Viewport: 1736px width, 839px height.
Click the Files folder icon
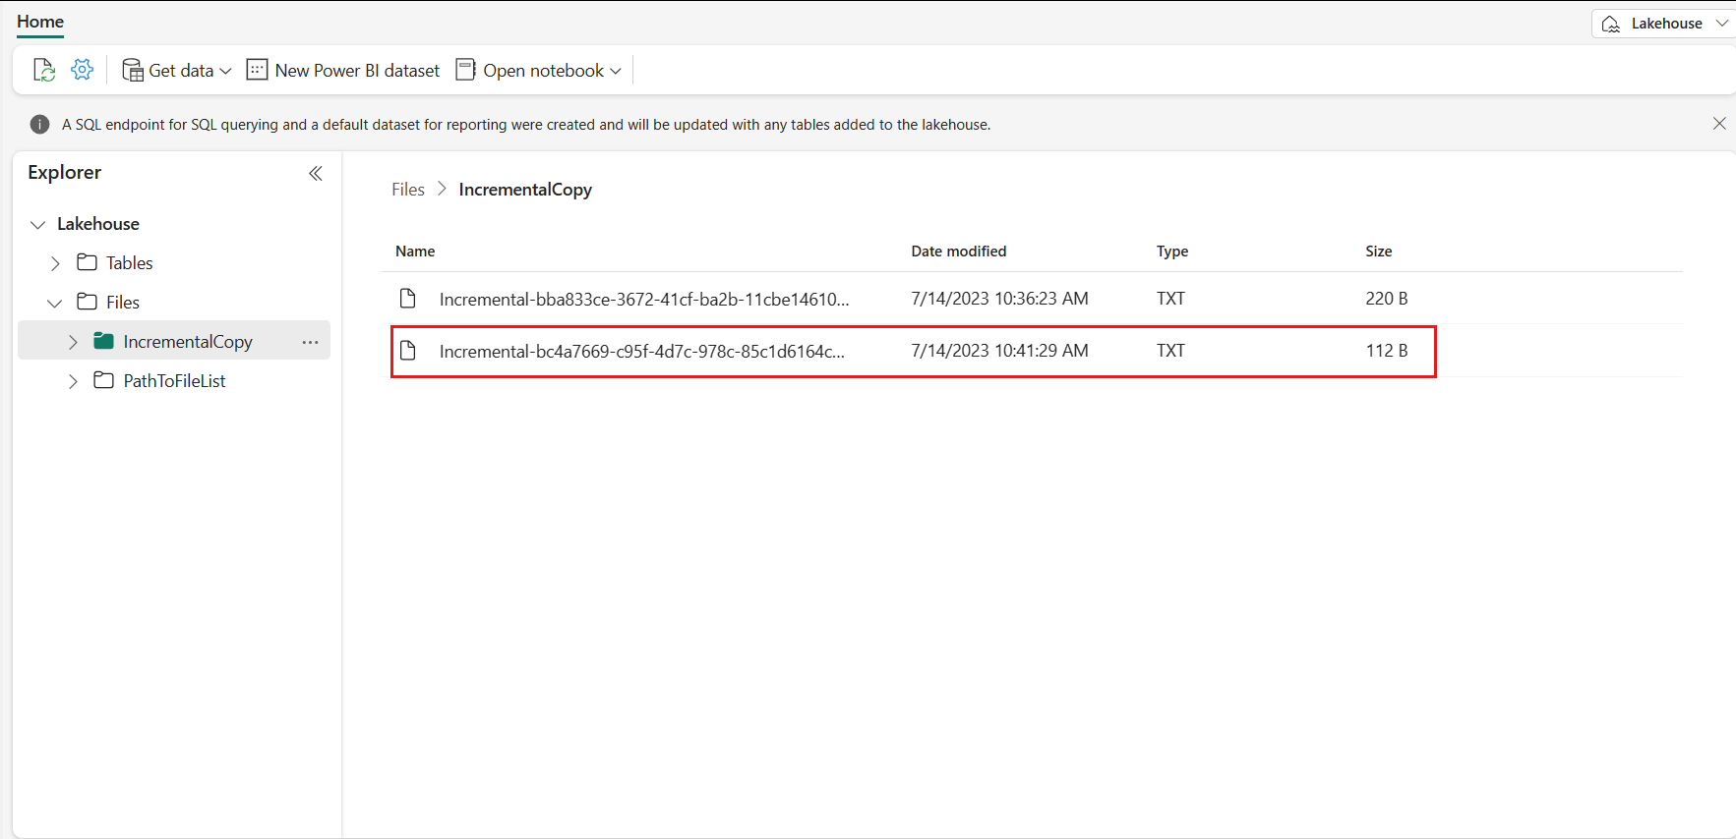coord(88,302)
